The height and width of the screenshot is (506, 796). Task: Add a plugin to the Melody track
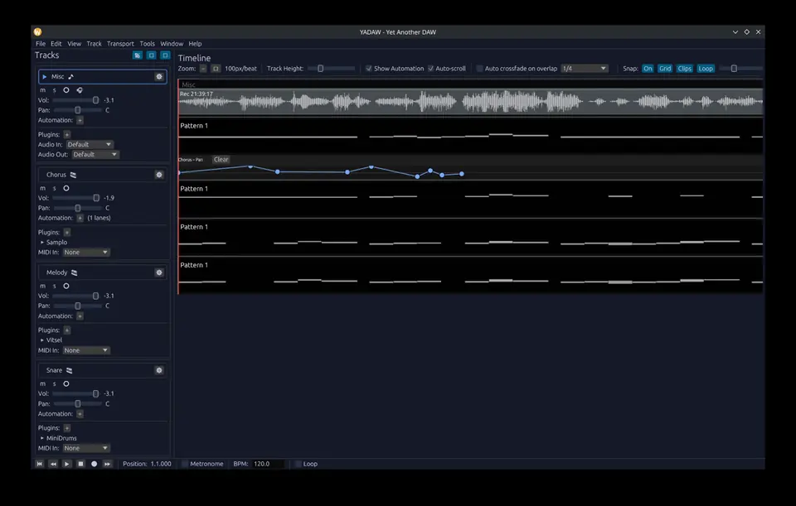click(x=66, y=330)
